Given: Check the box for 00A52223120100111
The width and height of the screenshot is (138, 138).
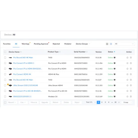Looking at the screenshot, I should 5,96.
